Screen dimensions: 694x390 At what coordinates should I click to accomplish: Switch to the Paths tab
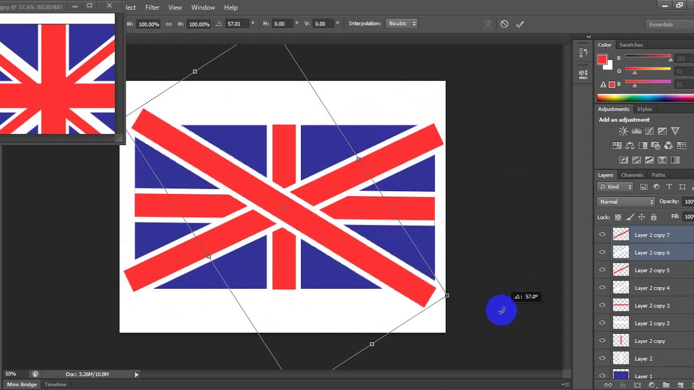click(658, 175)
